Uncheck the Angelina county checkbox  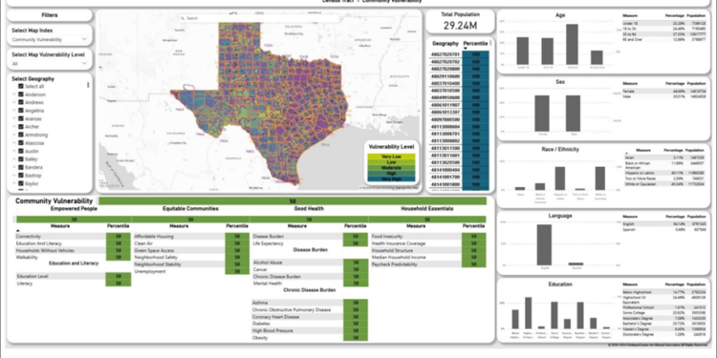coord(21,111)
